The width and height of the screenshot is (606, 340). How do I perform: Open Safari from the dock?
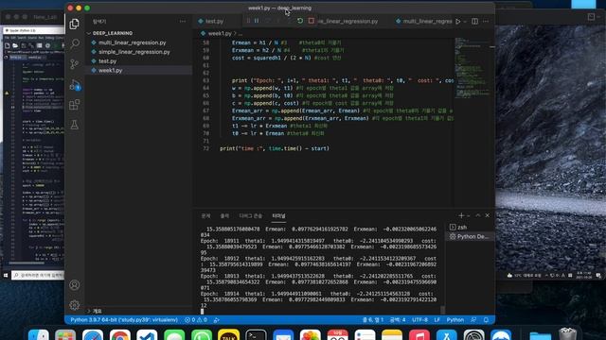[x=93, y=335]
